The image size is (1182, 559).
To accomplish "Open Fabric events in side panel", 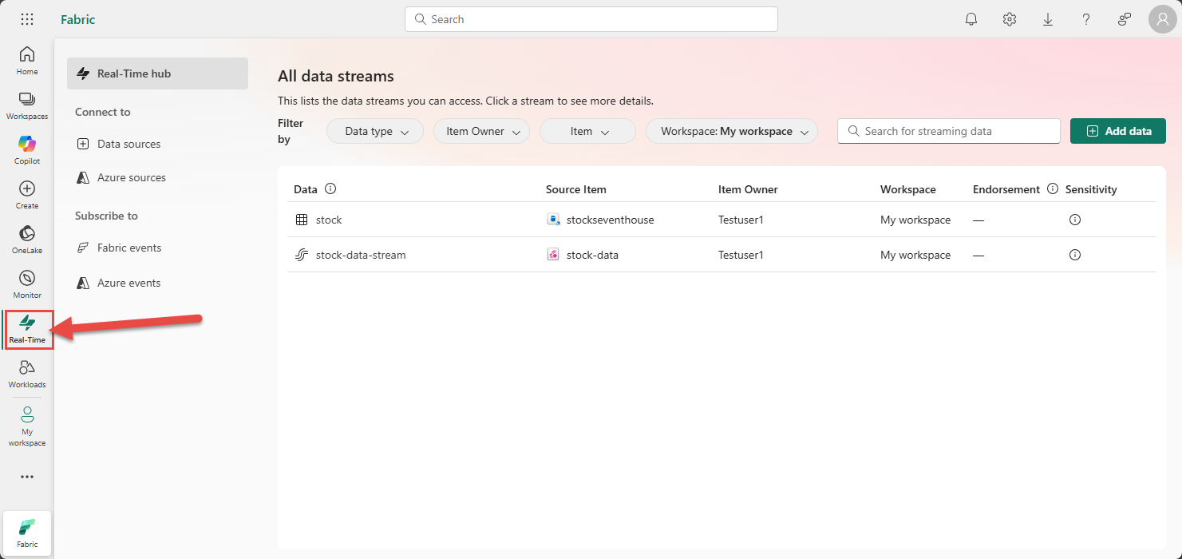I will pyautogui.click(x=129, y=248).
